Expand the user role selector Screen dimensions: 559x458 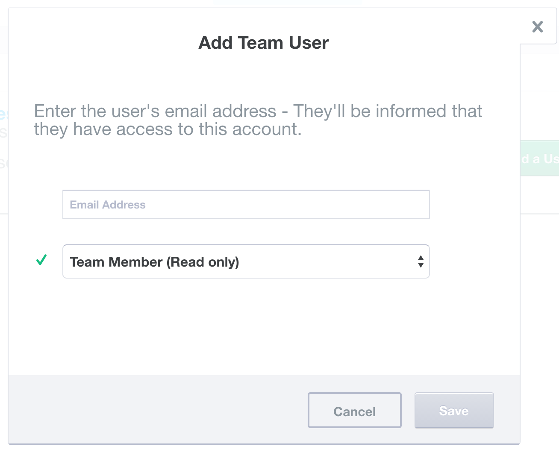coord(246,261)
